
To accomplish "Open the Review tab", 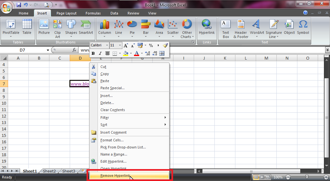I will pos(133,13).
